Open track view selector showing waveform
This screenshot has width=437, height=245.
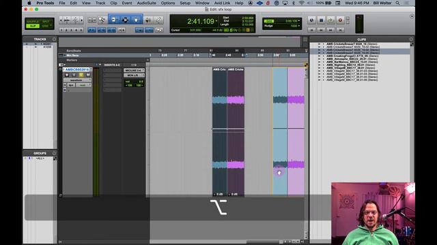click(x=77, y=80)
